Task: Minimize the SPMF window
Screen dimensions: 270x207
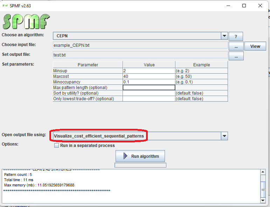Action: tap(228, 6)
